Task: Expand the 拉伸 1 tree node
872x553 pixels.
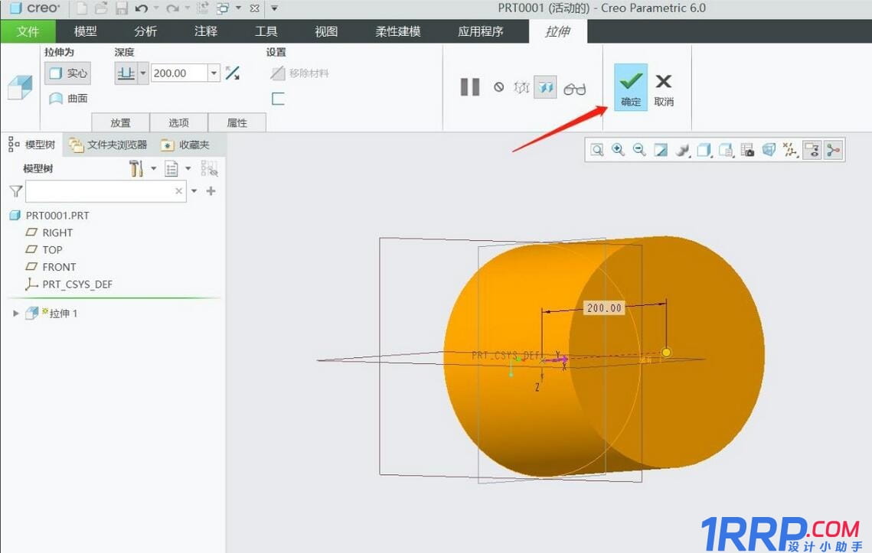Action: (x=15, y=312)
